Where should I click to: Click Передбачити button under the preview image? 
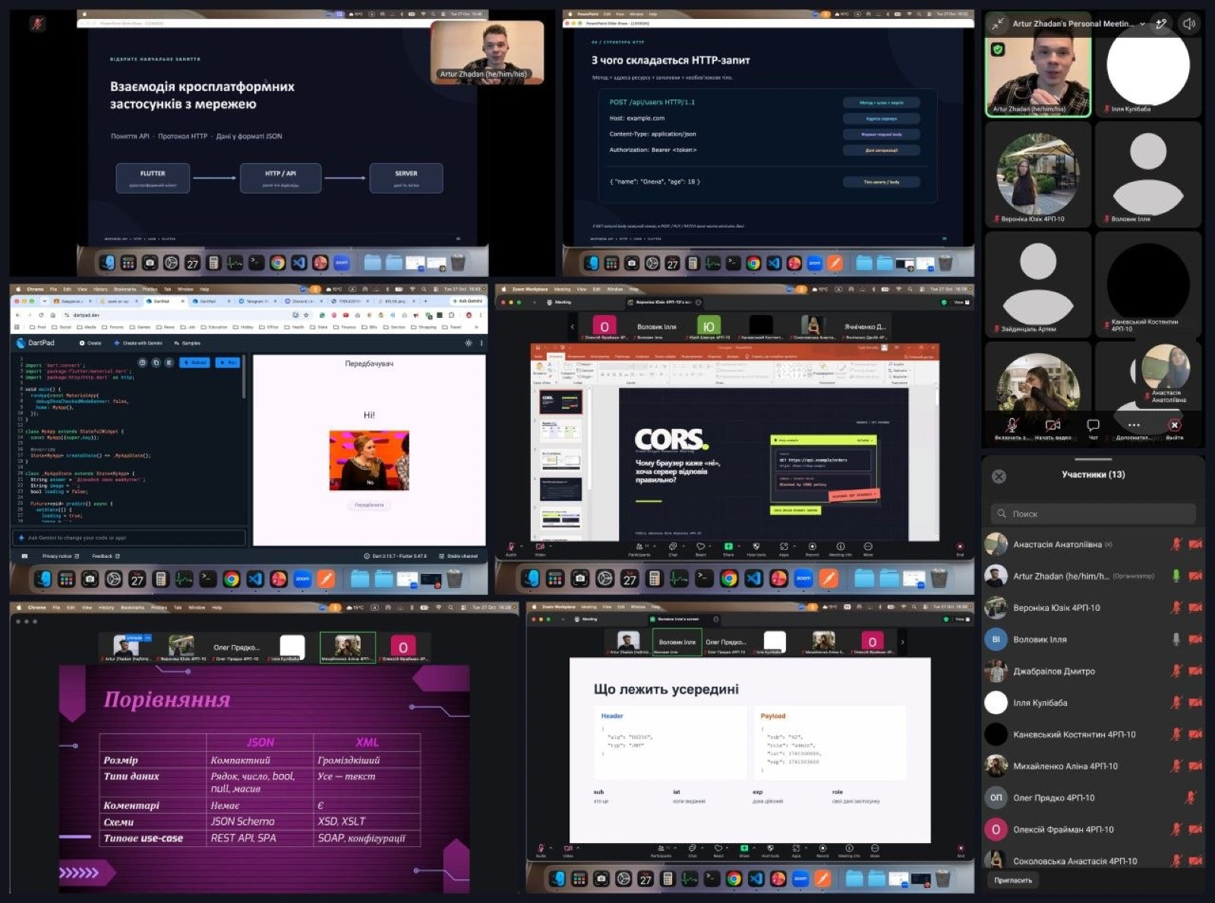369,505
